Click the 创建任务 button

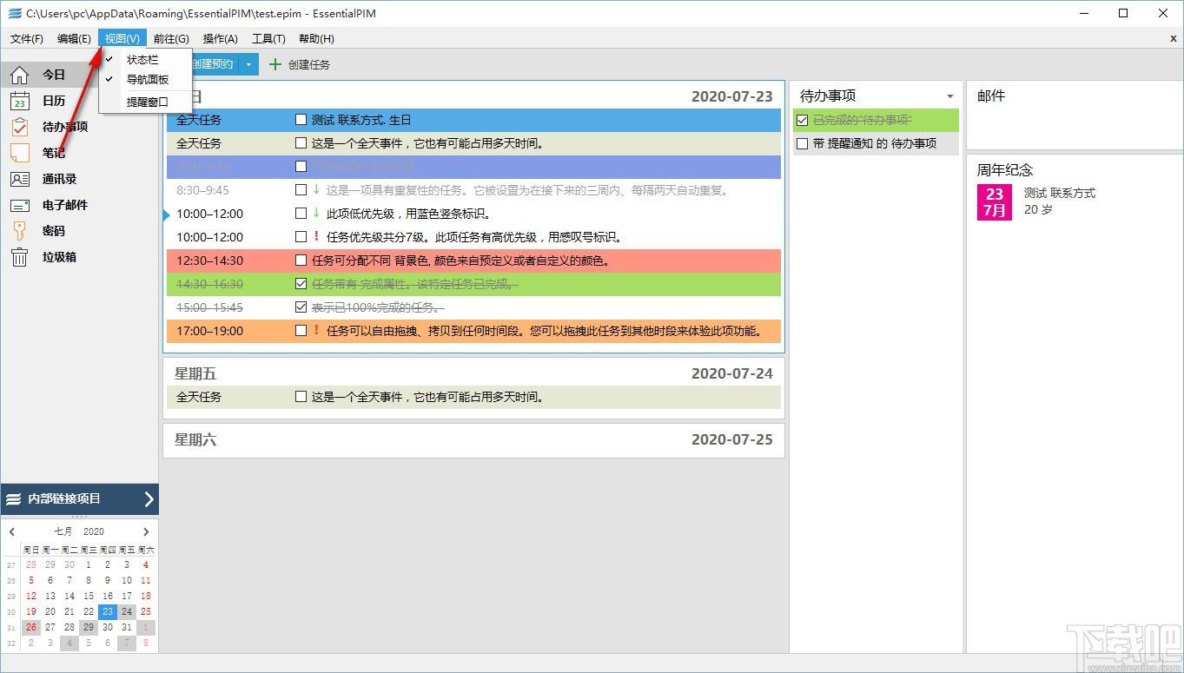click(x=300, y=64)
